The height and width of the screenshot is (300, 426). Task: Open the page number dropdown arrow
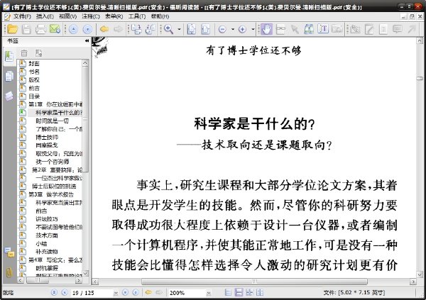coord(116,293)
